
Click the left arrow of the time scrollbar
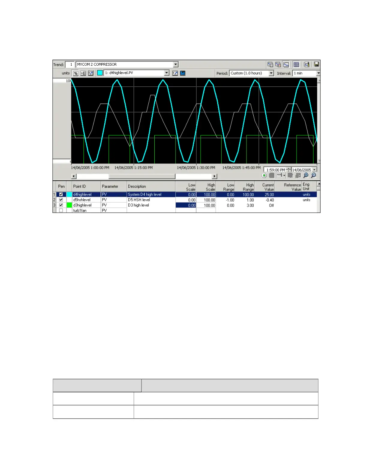pyautogui.click(x=74, y=176)
